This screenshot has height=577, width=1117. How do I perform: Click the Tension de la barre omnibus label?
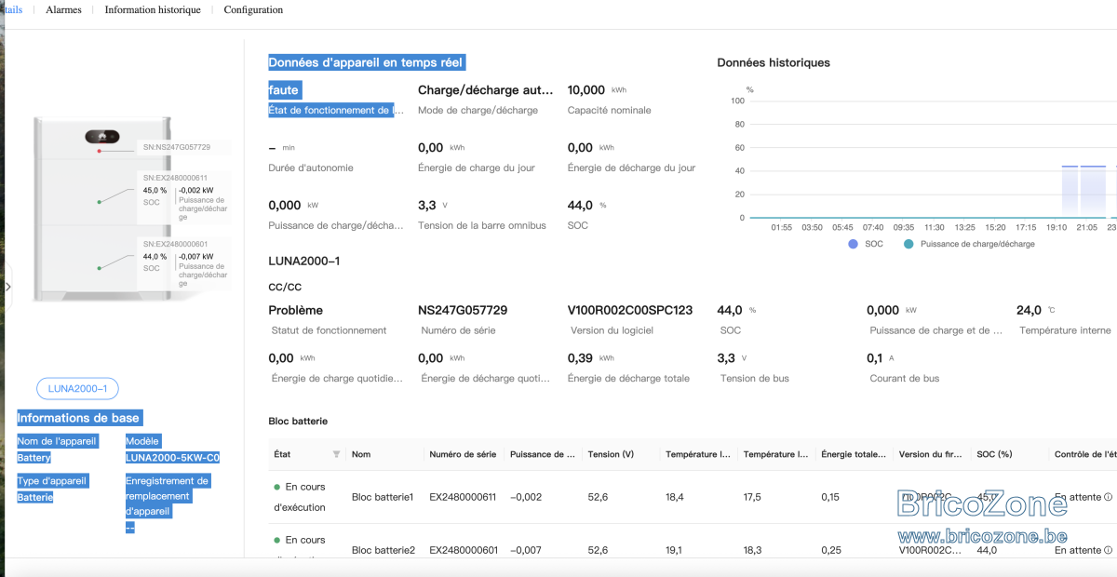click(x=482, y=225)
